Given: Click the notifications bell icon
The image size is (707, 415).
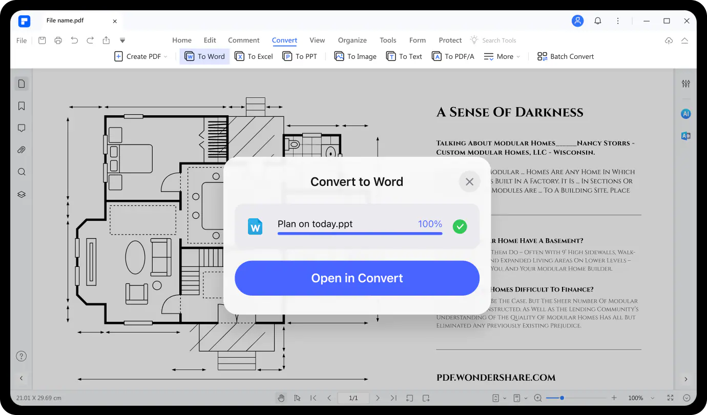Looking at the screenshot, I should (598, 21).
